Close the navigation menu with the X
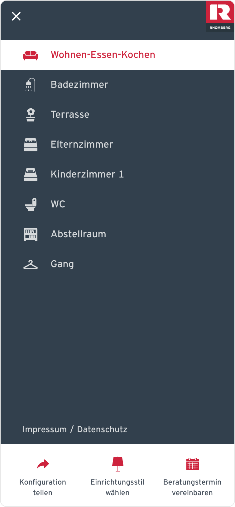 [x=16, y=16]
